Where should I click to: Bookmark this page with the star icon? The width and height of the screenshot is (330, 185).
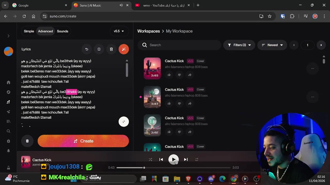coord(270,16)
